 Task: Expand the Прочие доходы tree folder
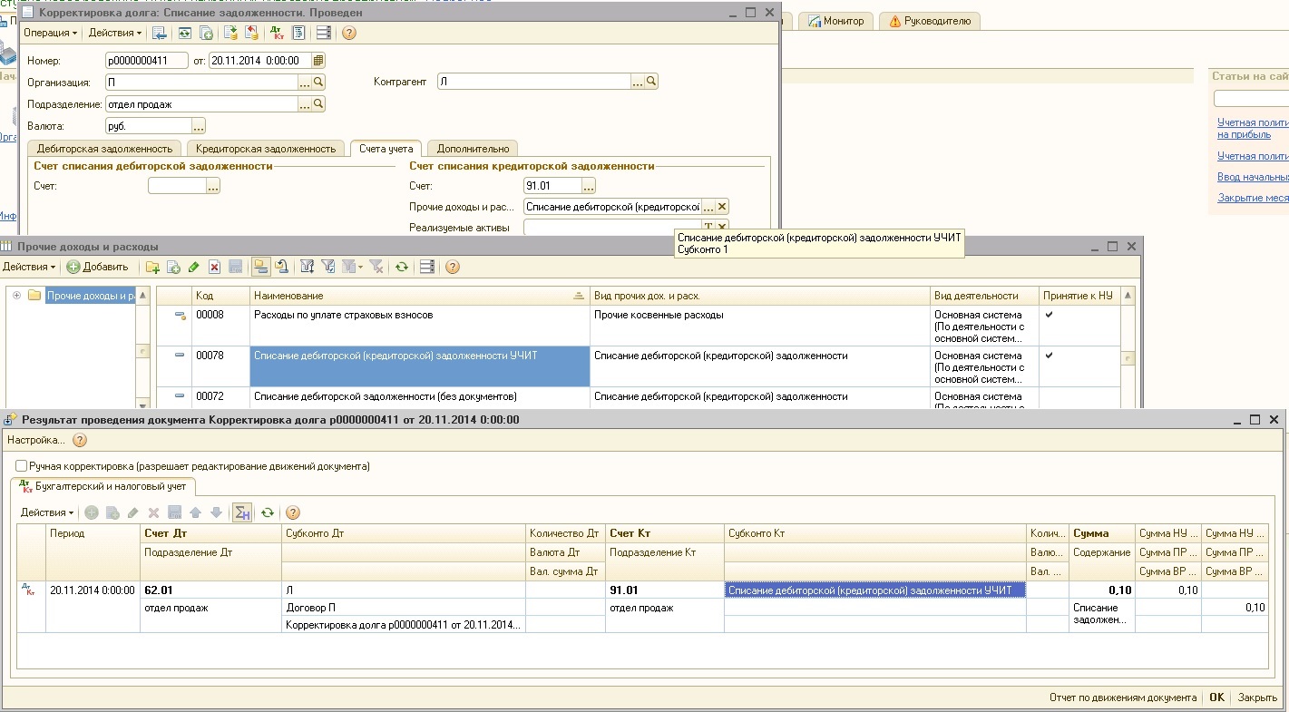pyautogui.click(x=16, y=296)
